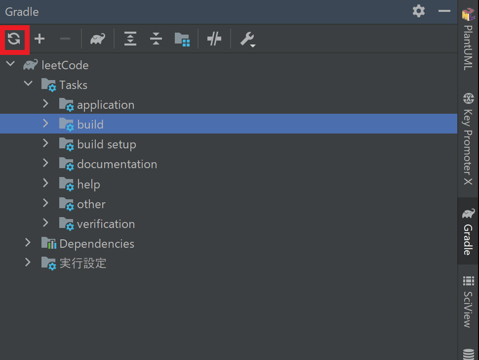Image resolution: width=479 pixels, height=360 pixels.
Task: Click the Gradle panel title
Action: click(22, 12)
